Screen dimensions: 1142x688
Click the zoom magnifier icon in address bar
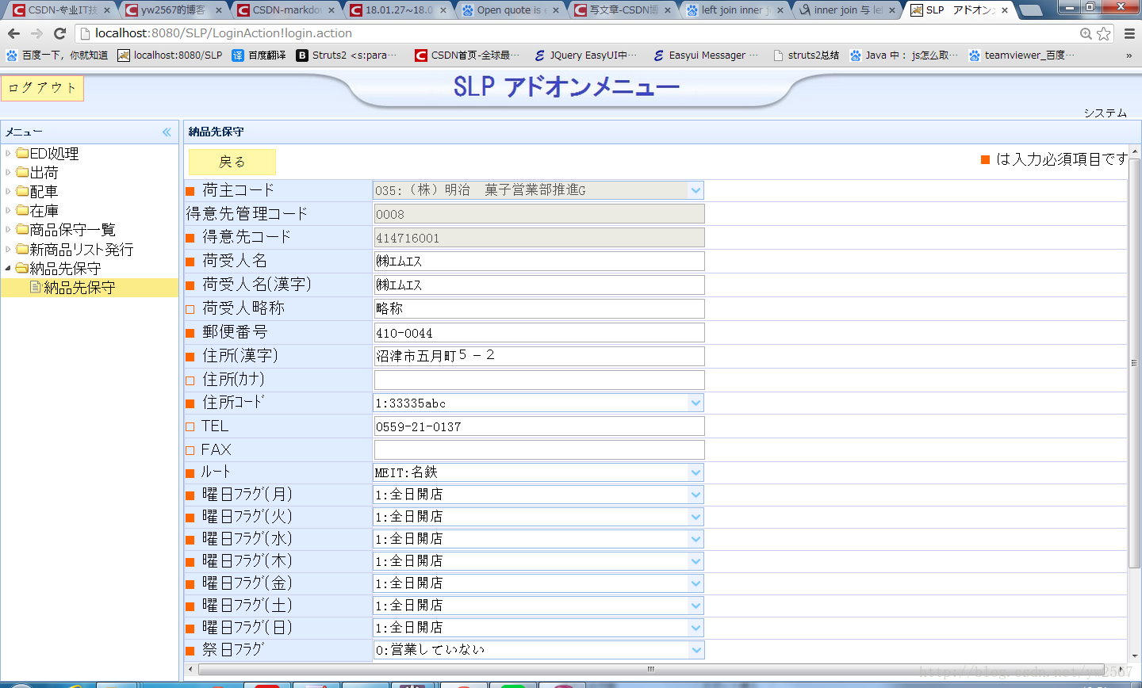(x=1086, y=33)
